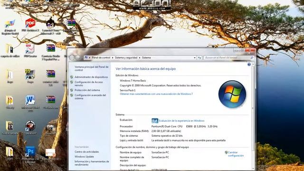Launch Operation7 from the desktop

30,128
